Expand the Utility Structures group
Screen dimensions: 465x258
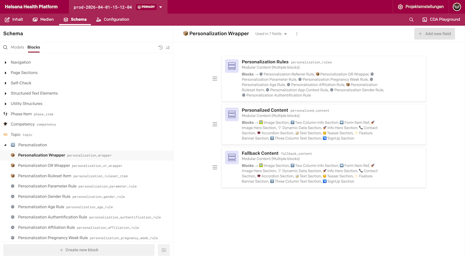pyautogui.click(x=5, y=104)
